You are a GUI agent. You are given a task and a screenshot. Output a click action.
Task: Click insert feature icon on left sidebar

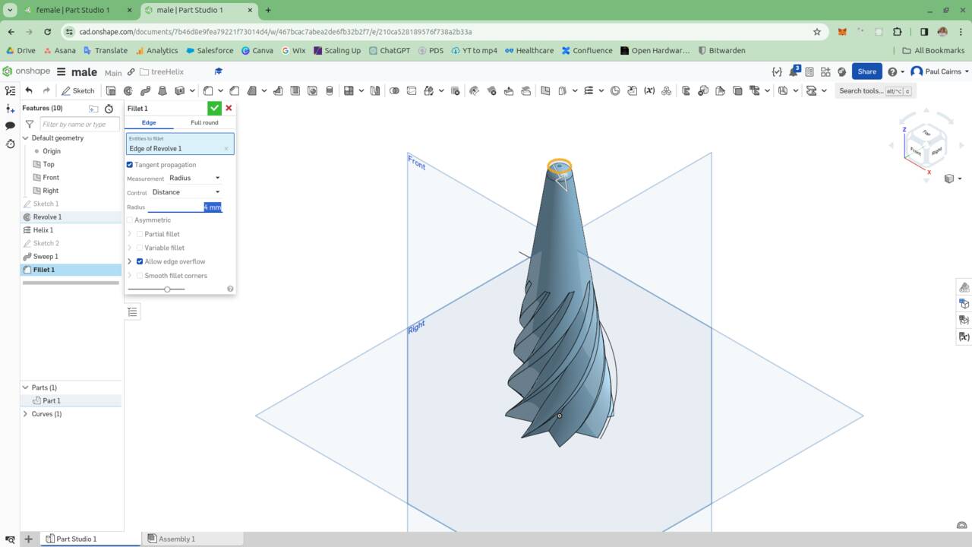tap(10, 109)
